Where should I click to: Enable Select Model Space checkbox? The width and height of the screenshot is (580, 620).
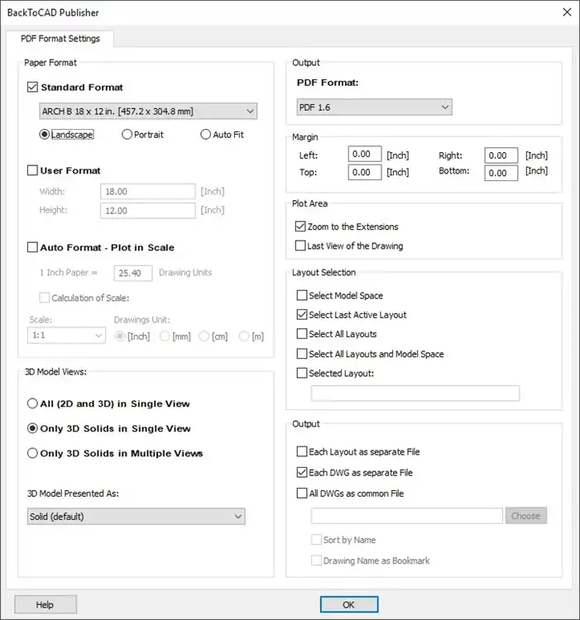(x=302, y=295)
